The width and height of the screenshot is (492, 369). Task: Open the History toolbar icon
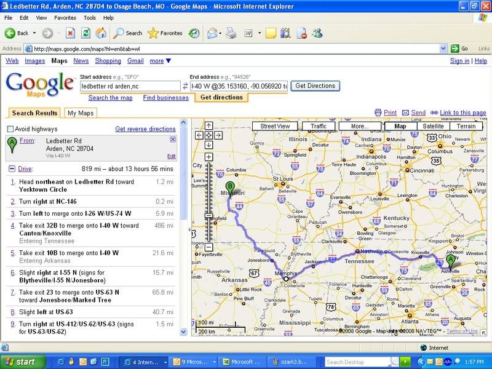[194, 33]
